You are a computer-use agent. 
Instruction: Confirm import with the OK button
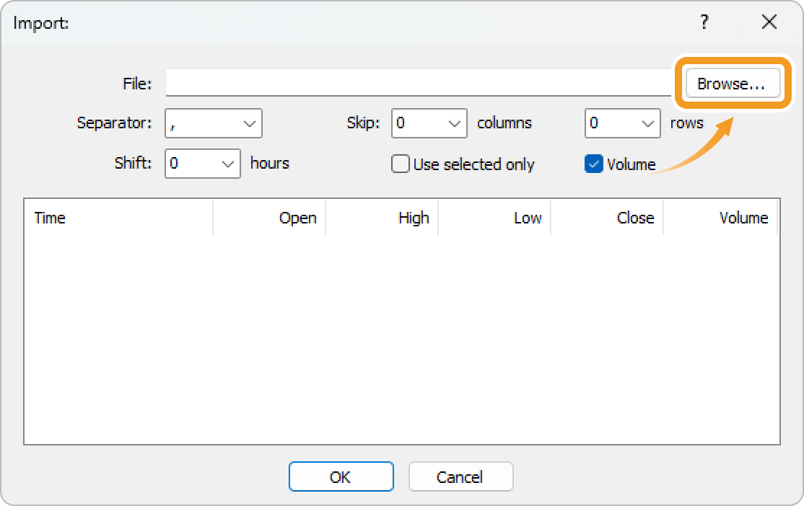pyautogui.click(x=341, y=477)
